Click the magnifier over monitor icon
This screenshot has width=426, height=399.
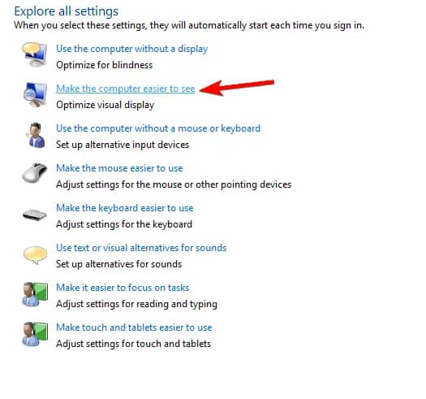(x=35, y=94)
